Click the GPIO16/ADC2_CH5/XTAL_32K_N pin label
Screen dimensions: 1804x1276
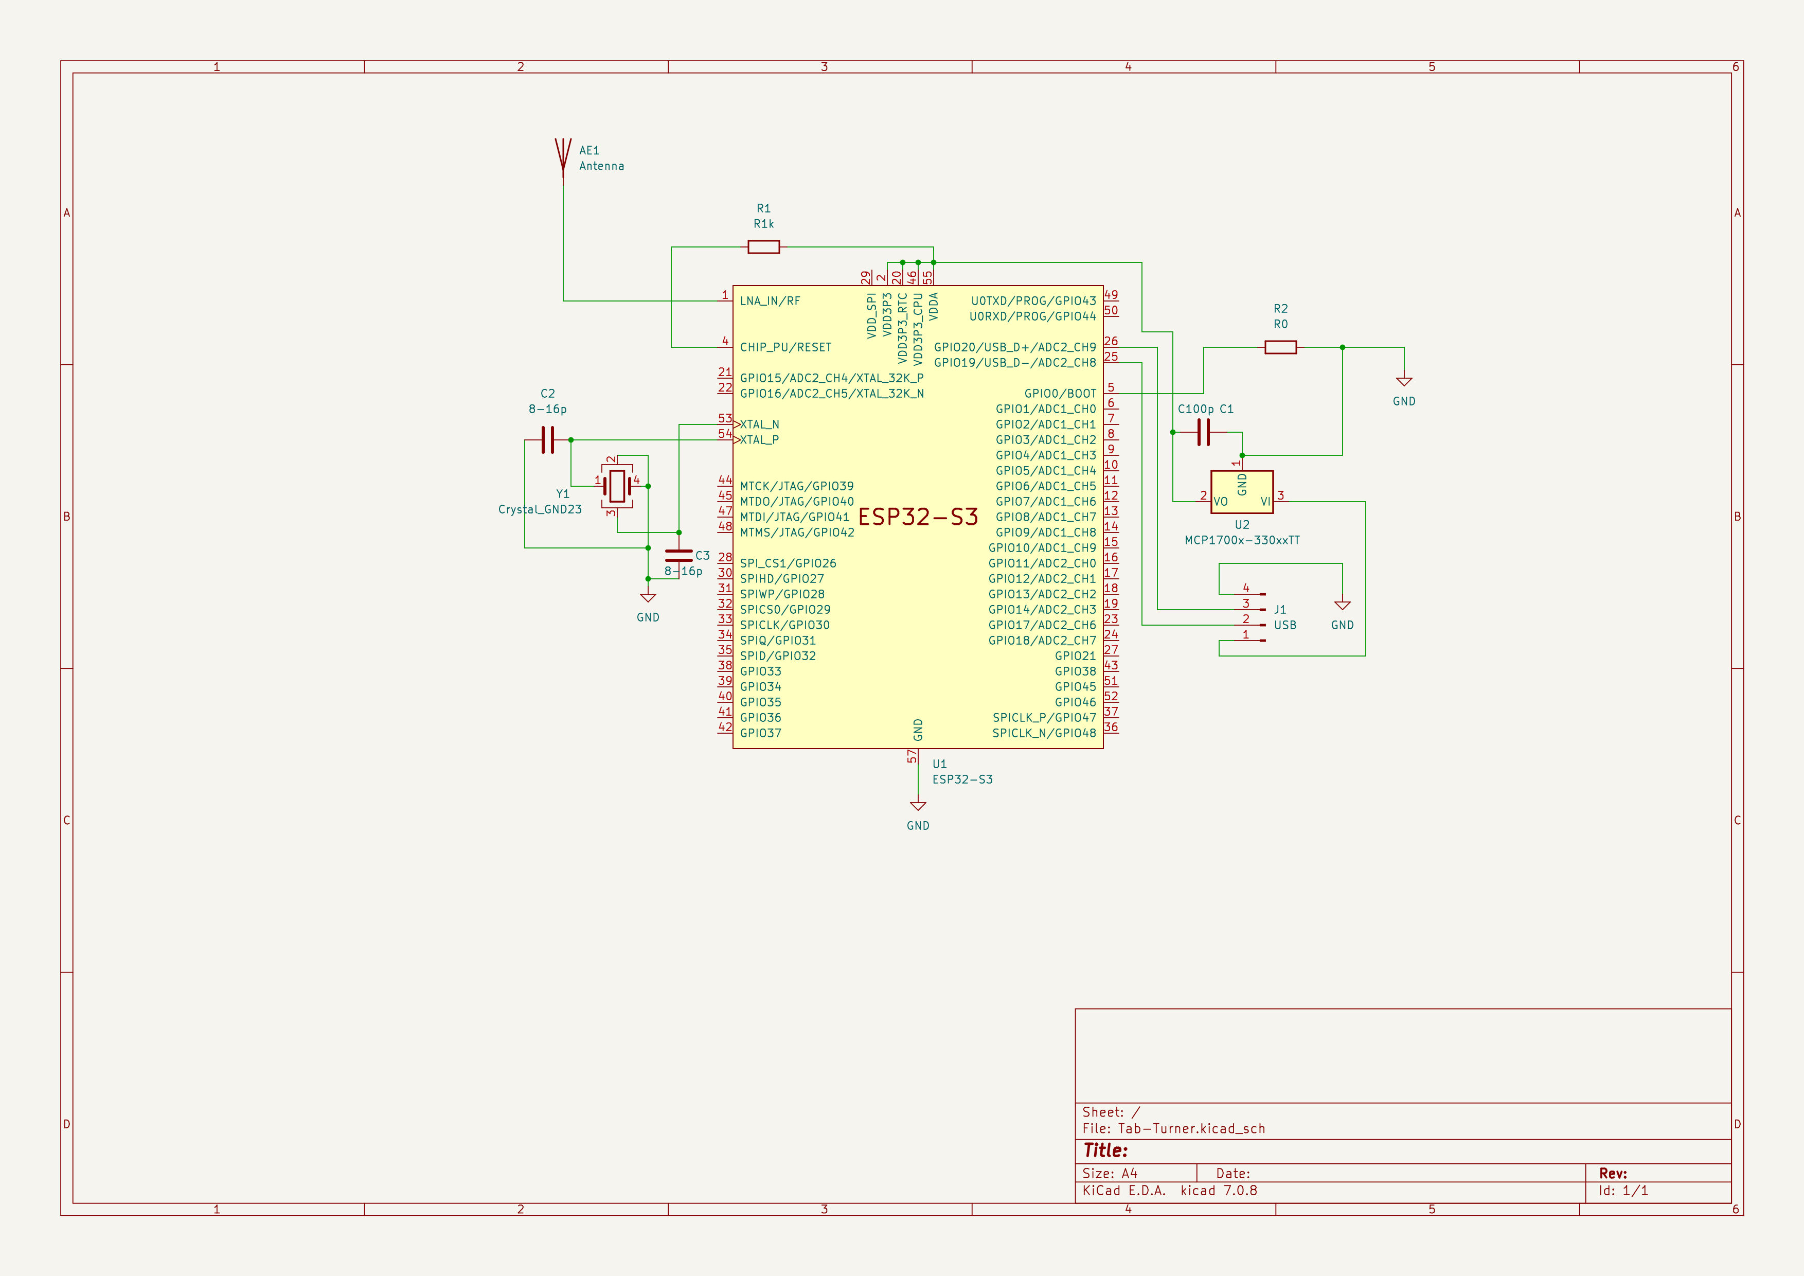pos(831,394)
